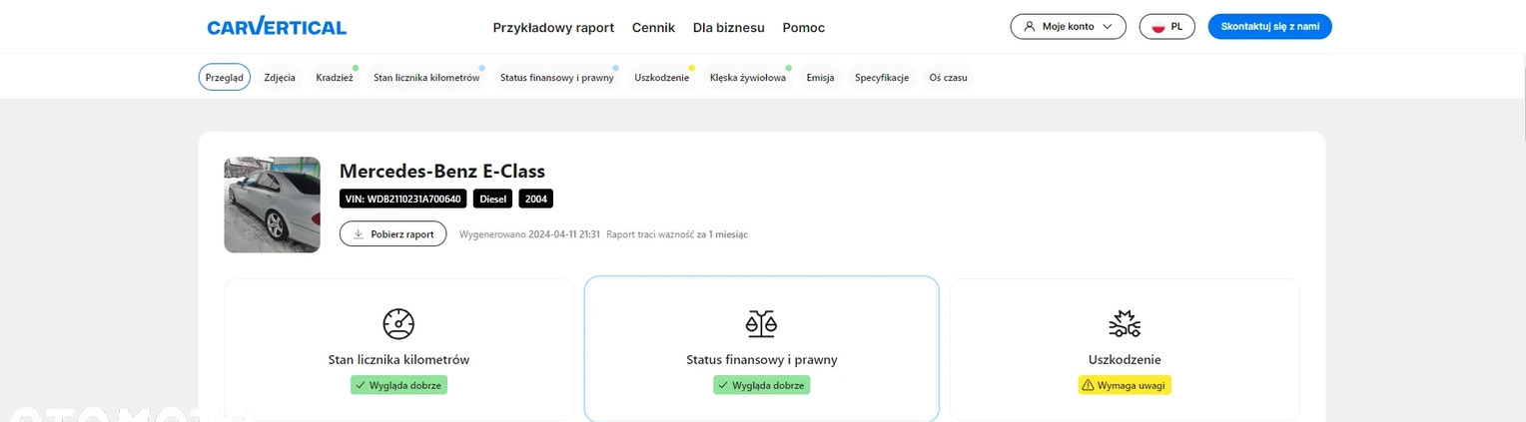1526x422 pixels.
Task: Click the download icon in Pobierz raport
Action: click(x=358, y=234)
